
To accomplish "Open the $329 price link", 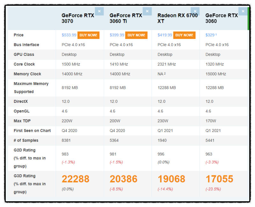I will click(210, 35).
